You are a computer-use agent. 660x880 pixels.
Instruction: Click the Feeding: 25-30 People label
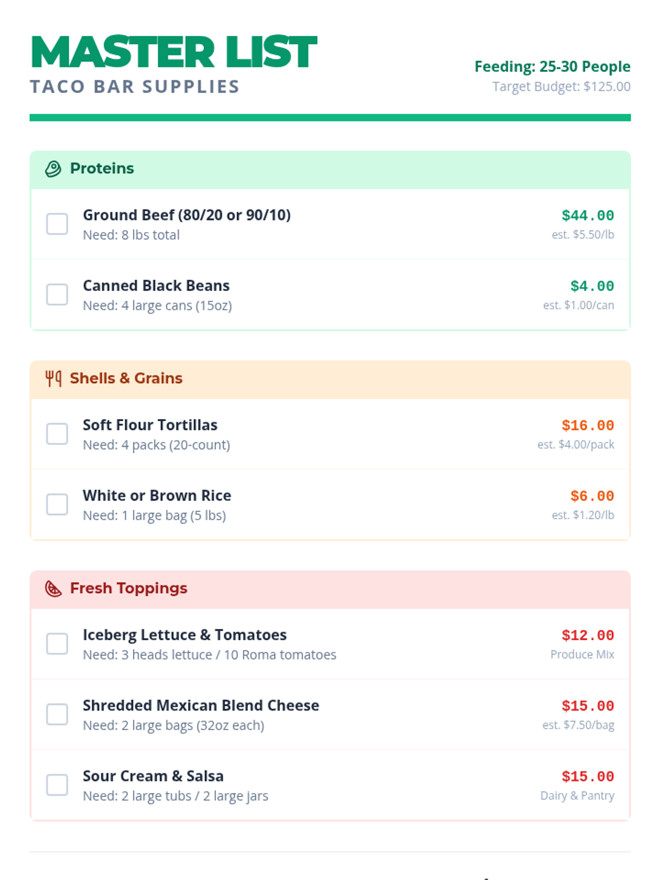tap(552, 67)
